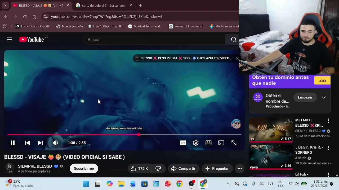The width and height of the screenshot is (339, 190).
Task: Like the video (175 K)
Action: pos(139,169)
